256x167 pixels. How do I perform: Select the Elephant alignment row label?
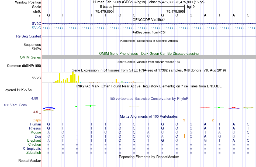34,140
